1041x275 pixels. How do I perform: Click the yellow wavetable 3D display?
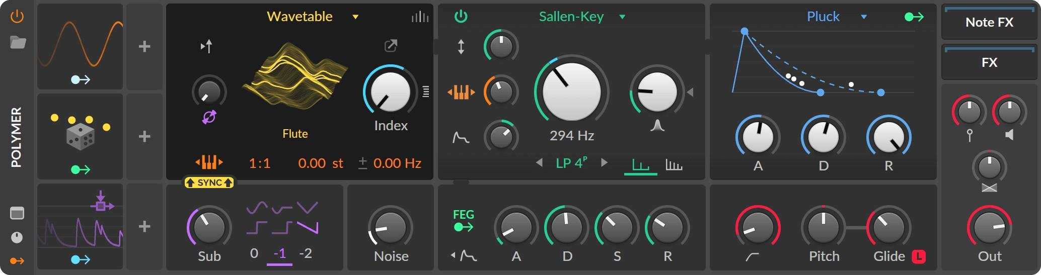point(295,75)
